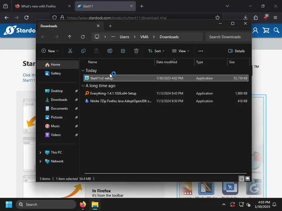
Task: Open Music in the navigation pane
Action: tap(58, 126)
